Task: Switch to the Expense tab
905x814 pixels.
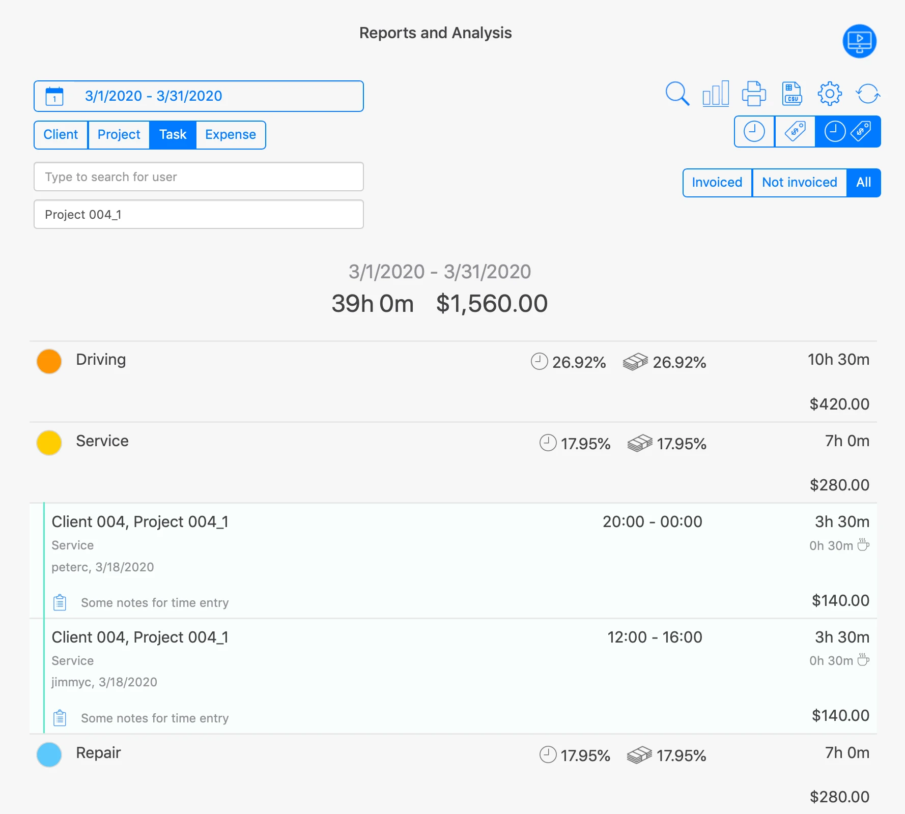Action: pos(230,135)
